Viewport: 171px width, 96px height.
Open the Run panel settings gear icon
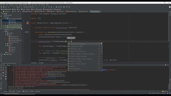(x=165, y=65)
